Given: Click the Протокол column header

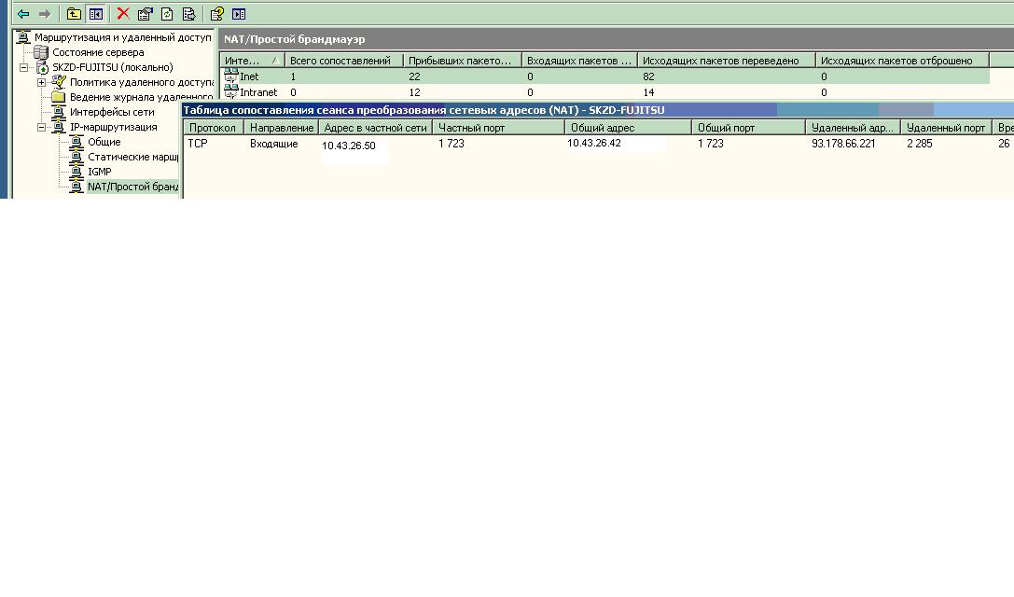Looking at the screenshot, I should tap(214, 128).
